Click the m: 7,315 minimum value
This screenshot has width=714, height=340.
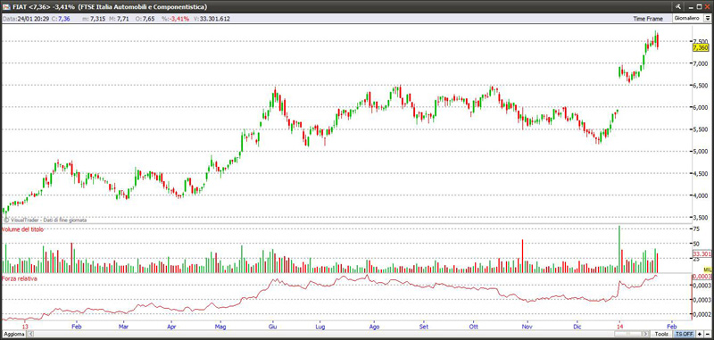pos(95,19)
